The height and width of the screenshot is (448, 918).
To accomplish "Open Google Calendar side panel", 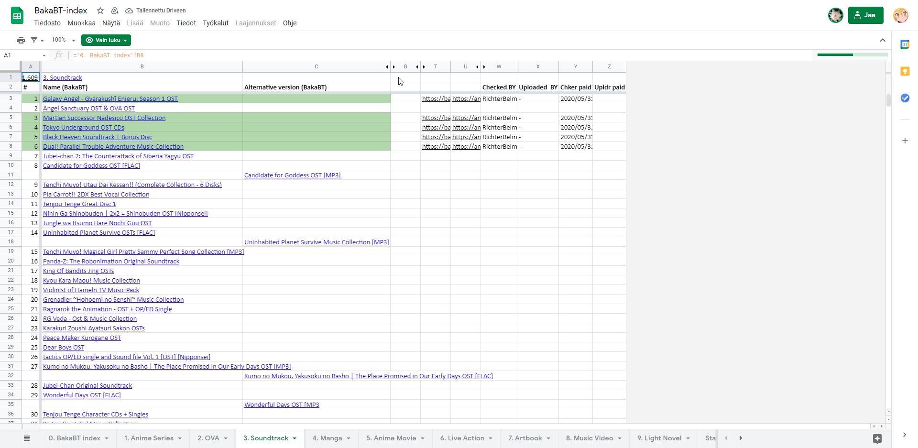I will 905,44.
